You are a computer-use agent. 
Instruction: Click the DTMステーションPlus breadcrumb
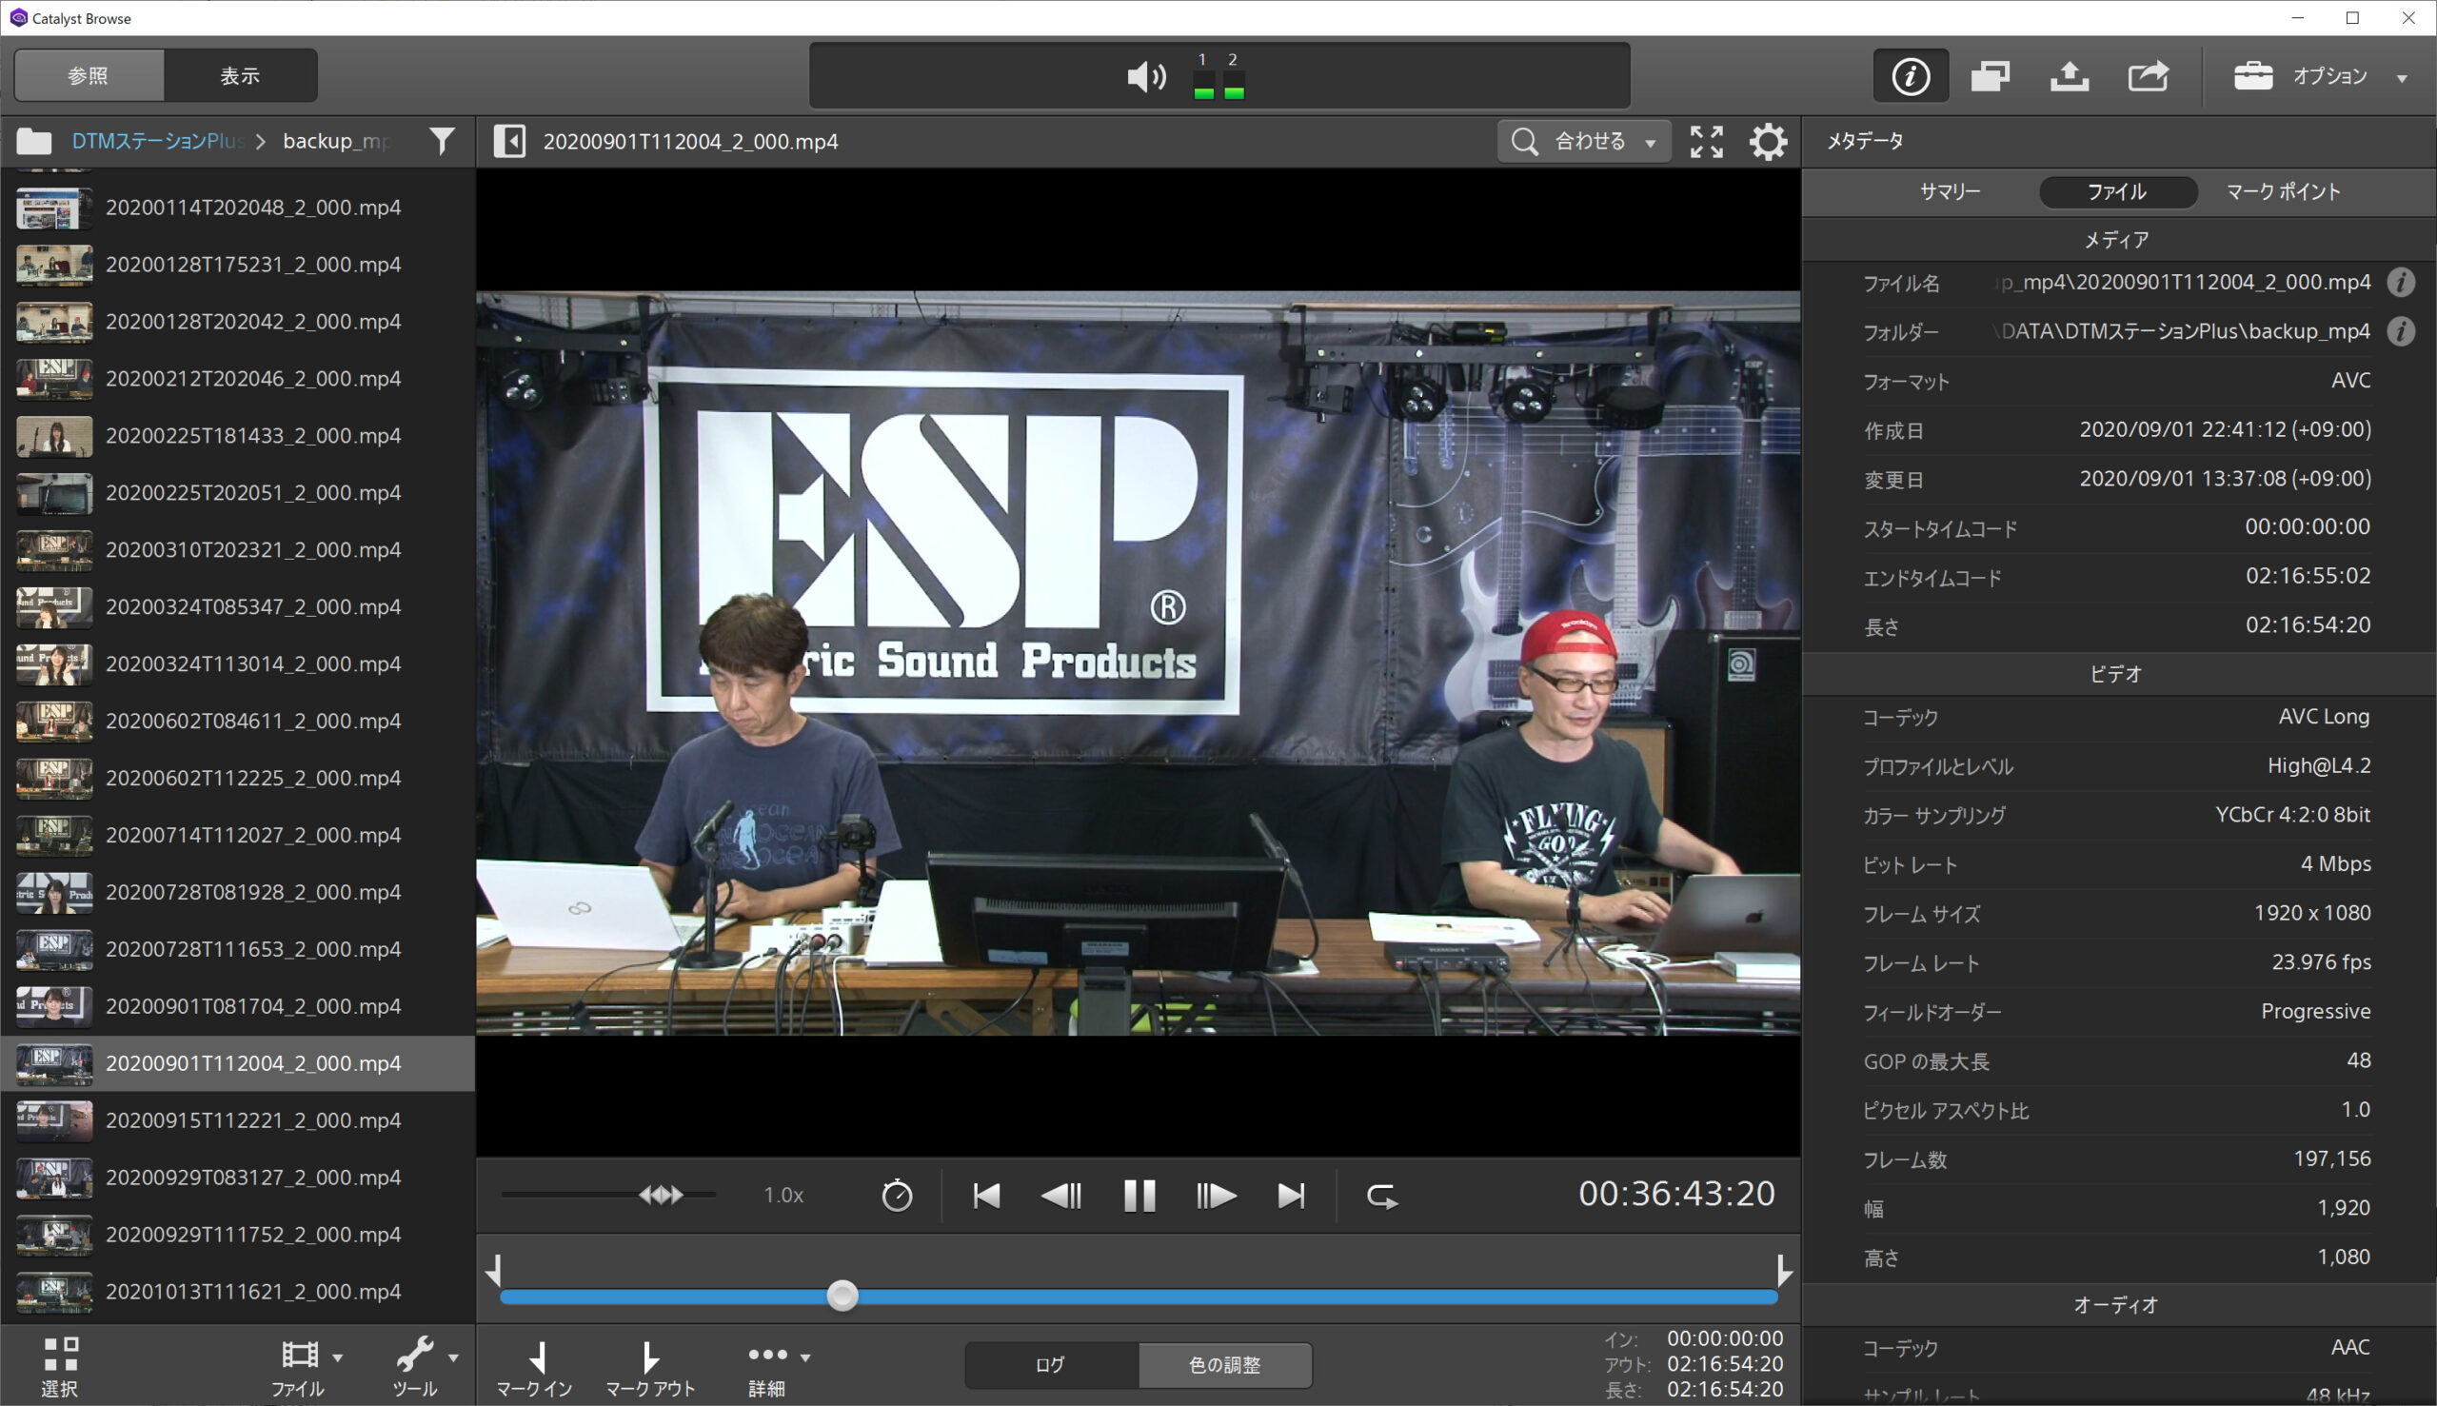click(156, 141)
